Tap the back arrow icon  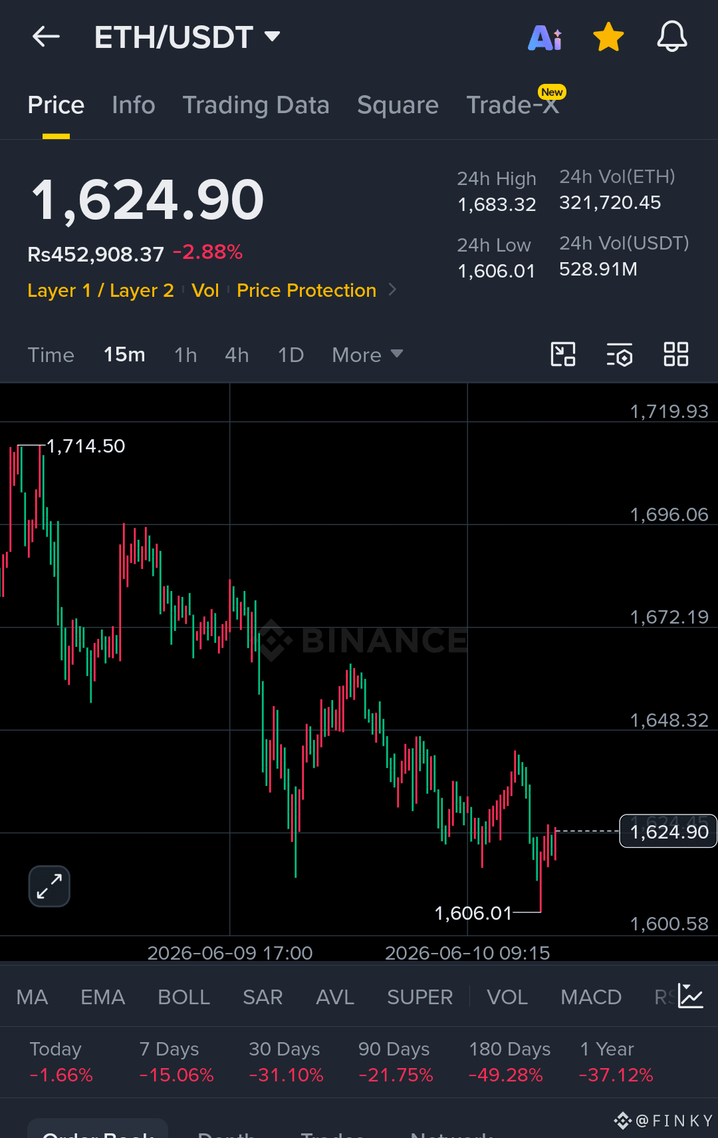coord(46,37)
